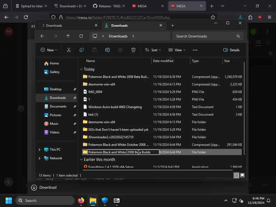Click the Delete trash icon in Explorer toolbar
The width and height of the screenshot is (276, 207).
coord(133,50)
